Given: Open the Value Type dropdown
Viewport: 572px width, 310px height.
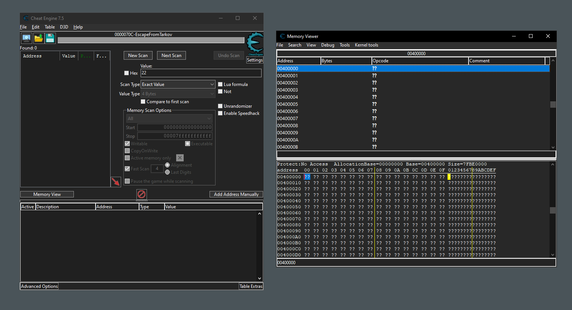Looking at the screenshot, I should point(178,94).
